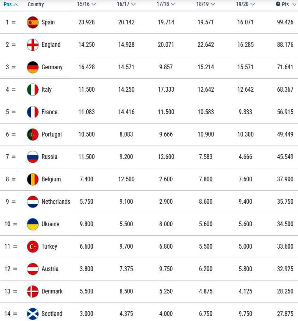
Task: Click the Spain flag icon
Action: click(x=33, y=22)
